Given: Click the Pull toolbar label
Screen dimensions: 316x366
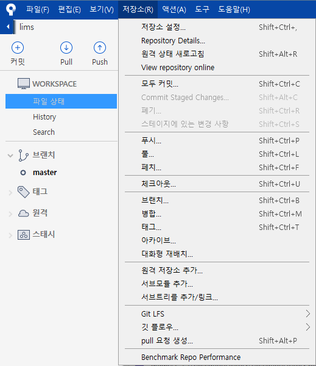Looking at the screenshot, I should 66,62.
